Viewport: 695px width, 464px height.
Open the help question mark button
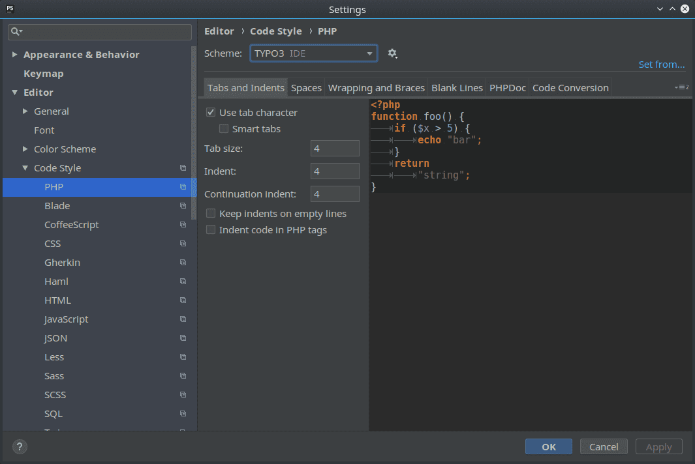pyautogui.click(x=20, y=447)
